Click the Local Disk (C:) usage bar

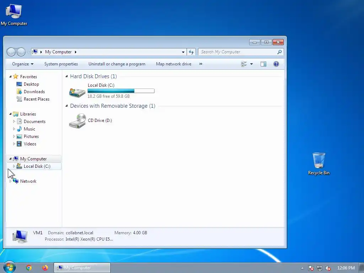121,91
